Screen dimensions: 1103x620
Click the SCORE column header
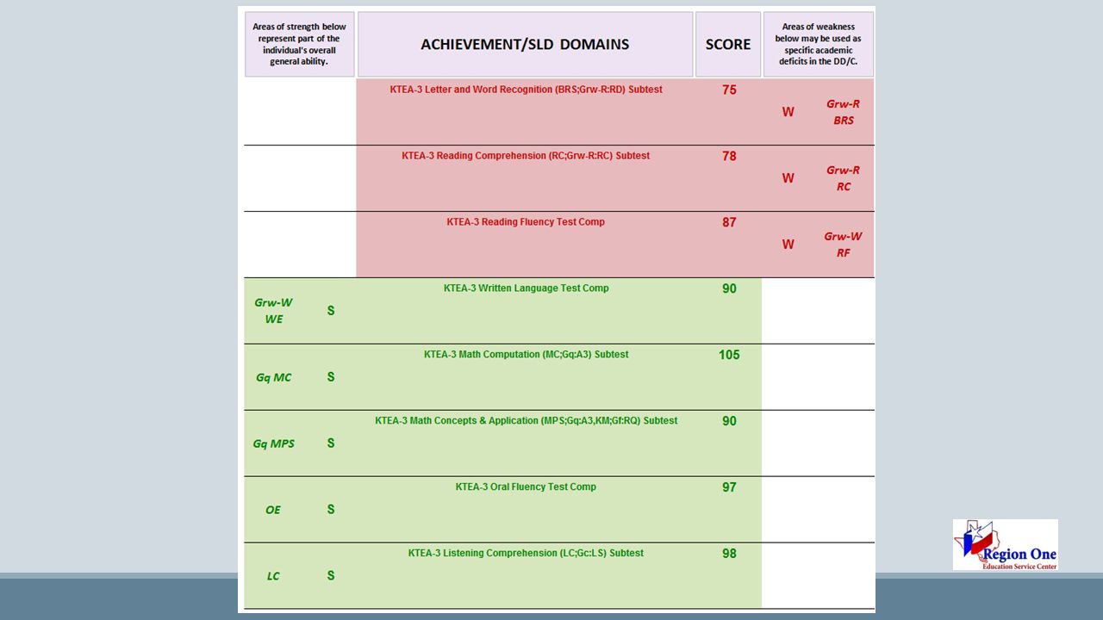[x=728, y=44]
